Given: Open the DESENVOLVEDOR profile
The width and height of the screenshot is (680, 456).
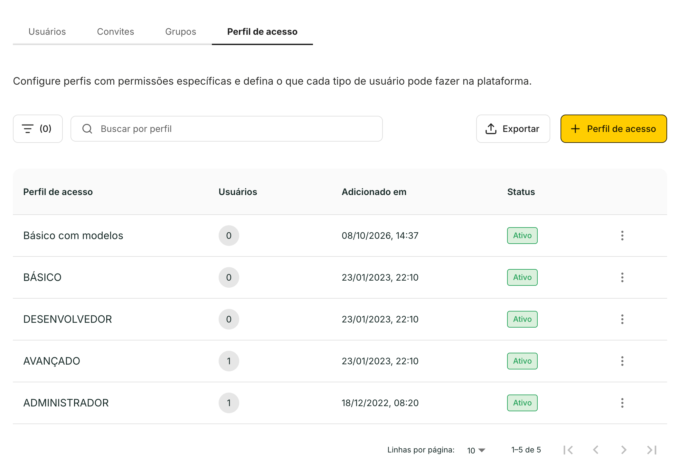Looking at the screenshot, I should point(68,319).
